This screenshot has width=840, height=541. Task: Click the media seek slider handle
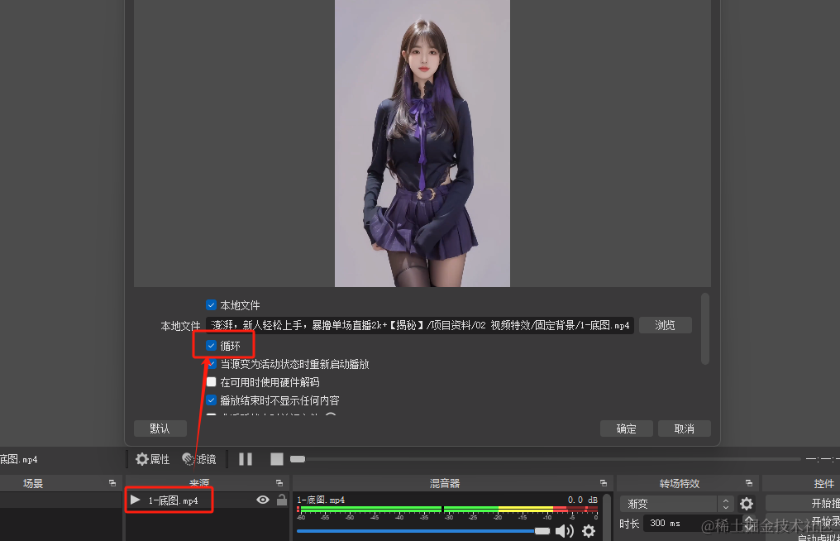click(298, 459)
